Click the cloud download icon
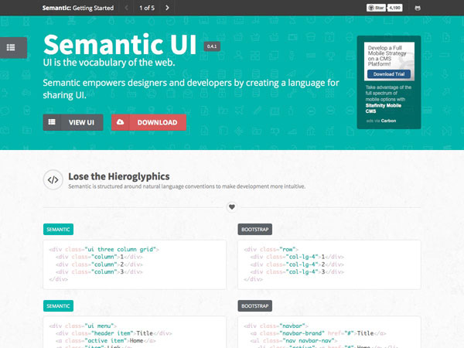The width and height of the screenshot is (464, 348). pyautogui.click(x=123, y=122)
